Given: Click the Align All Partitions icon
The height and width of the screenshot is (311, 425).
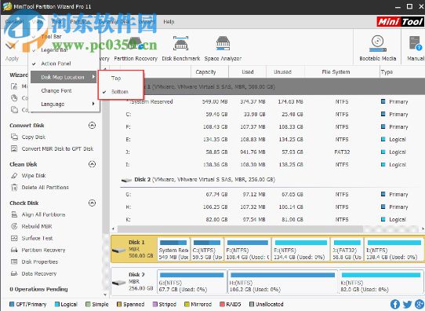Looking at the screenshot, I should (14, 214).
